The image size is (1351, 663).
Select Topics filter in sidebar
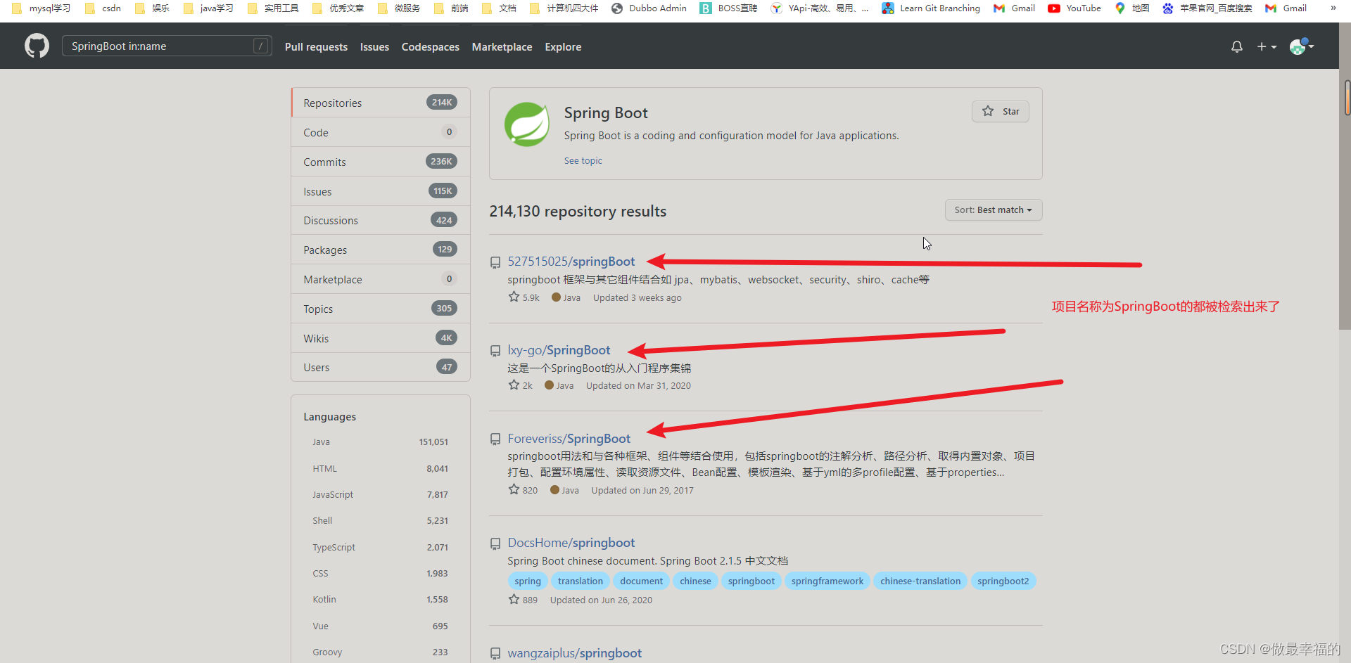pos(381,309)
